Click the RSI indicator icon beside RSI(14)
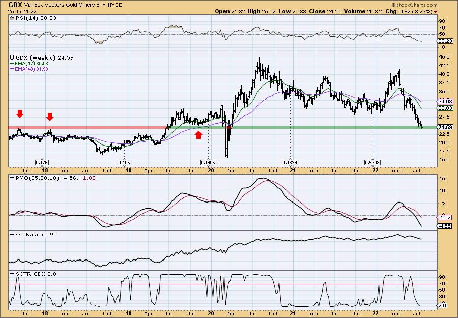The height and width of the screenshot is (318, 458). point(12,18)
